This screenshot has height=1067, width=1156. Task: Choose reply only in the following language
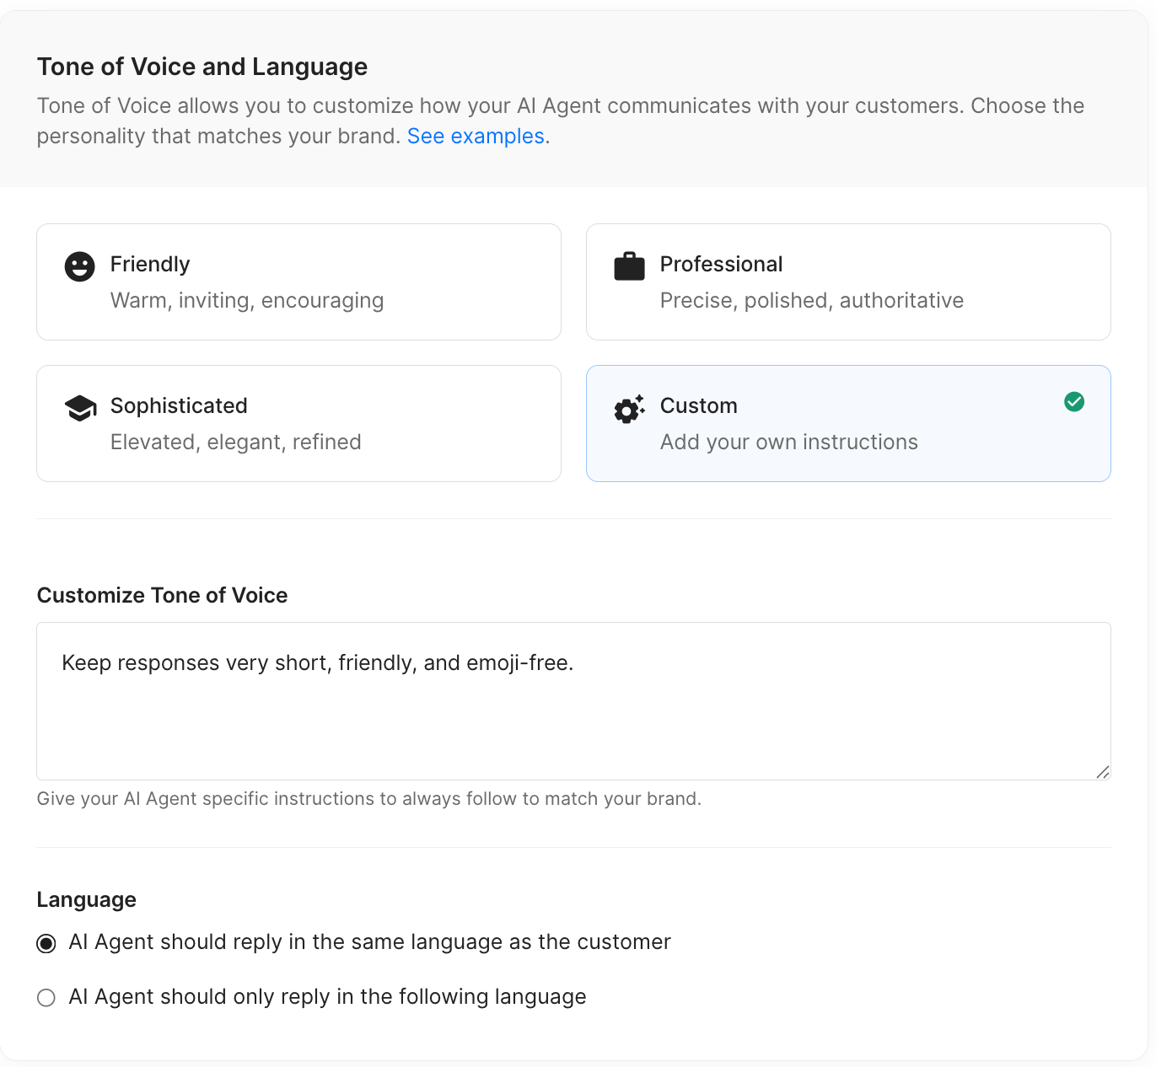[x=46, y=997]
